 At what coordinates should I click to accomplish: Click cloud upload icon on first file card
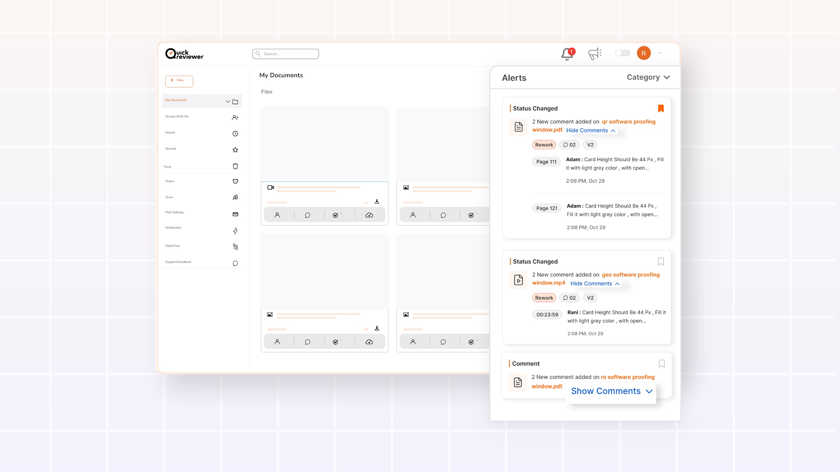(369, 215)
